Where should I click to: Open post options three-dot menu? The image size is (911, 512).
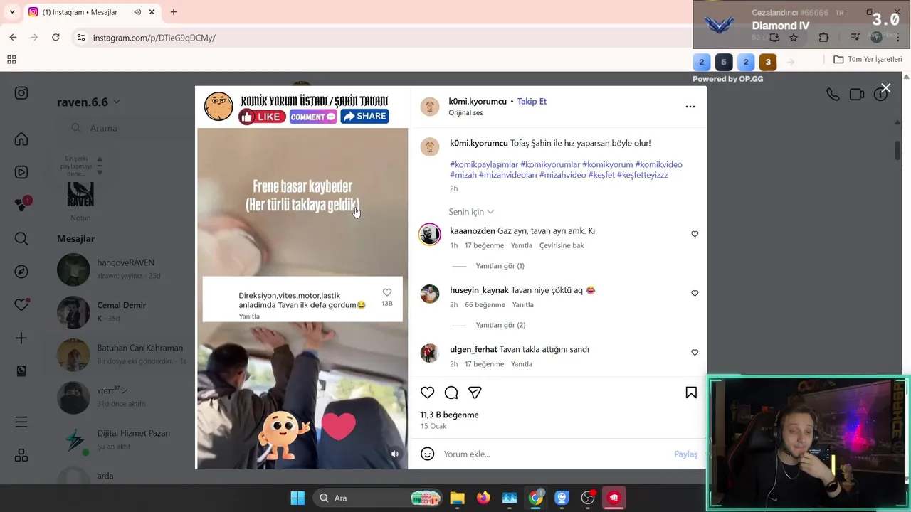coord(690,107)
